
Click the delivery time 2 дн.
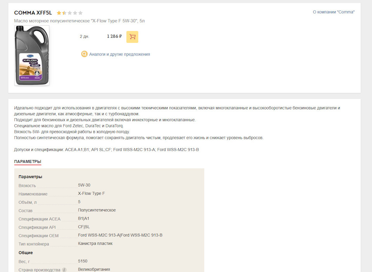(84, 36)
